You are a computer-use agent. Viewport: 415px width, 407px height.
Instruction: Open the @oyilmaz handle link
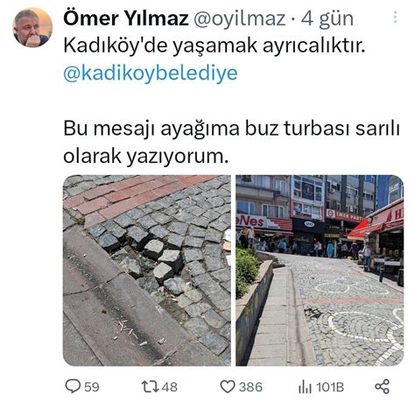240,18
